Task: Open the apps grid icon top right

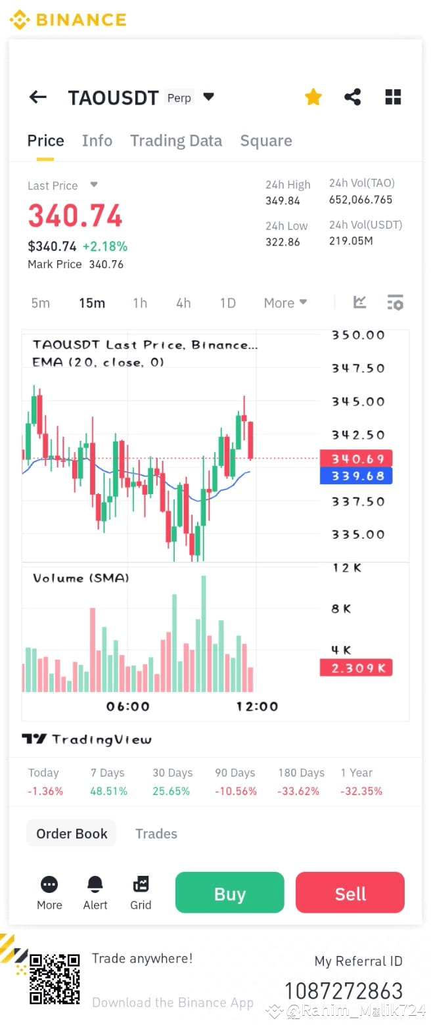Action: pyautogui.click(x=393, y=97)
